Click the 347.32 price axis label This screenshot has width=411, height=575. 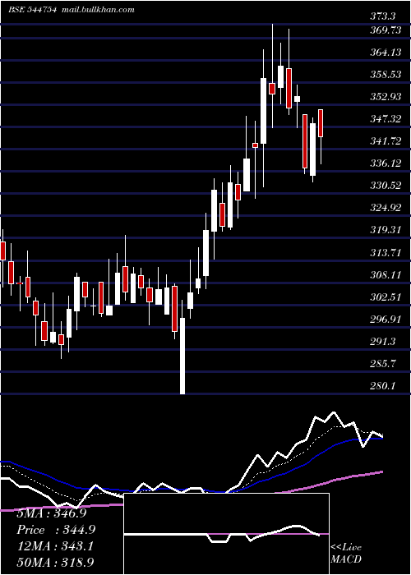pyautogui.click(x=386, y=119)
